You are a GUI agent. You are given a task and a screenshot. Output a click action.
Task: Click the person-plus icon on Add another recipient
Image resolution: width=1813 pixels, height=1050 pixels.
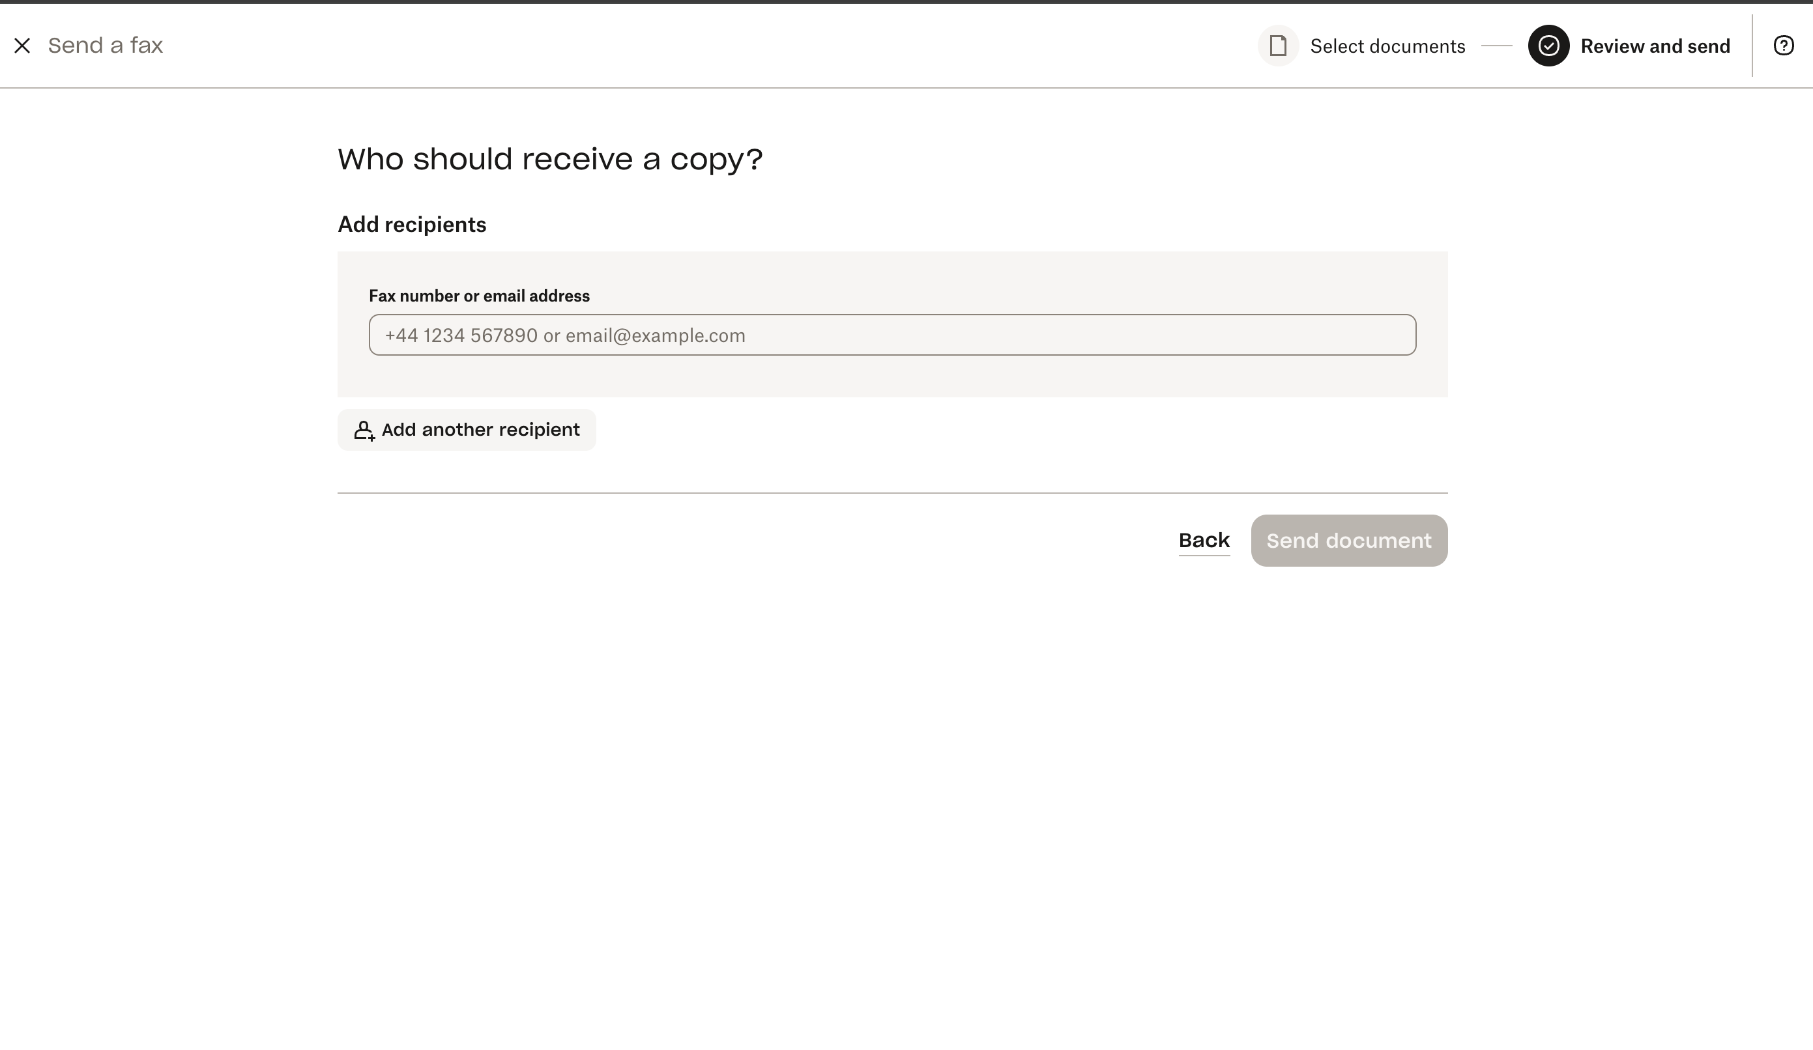[x=364, y=430]
